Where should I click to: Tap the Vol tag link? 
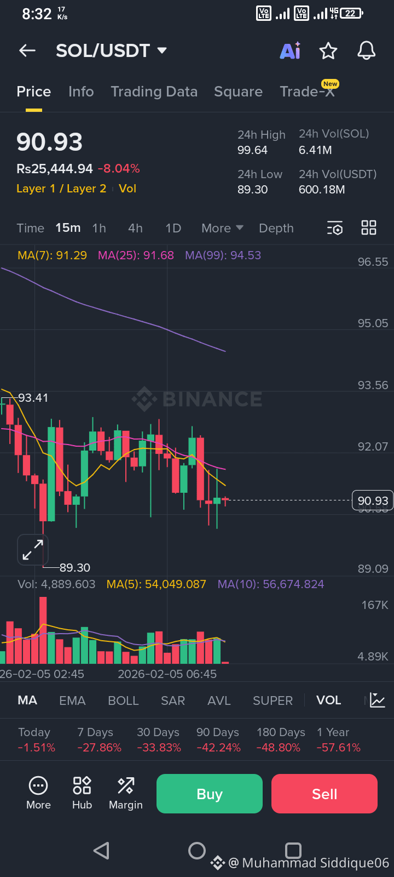(x=128, y=189)
